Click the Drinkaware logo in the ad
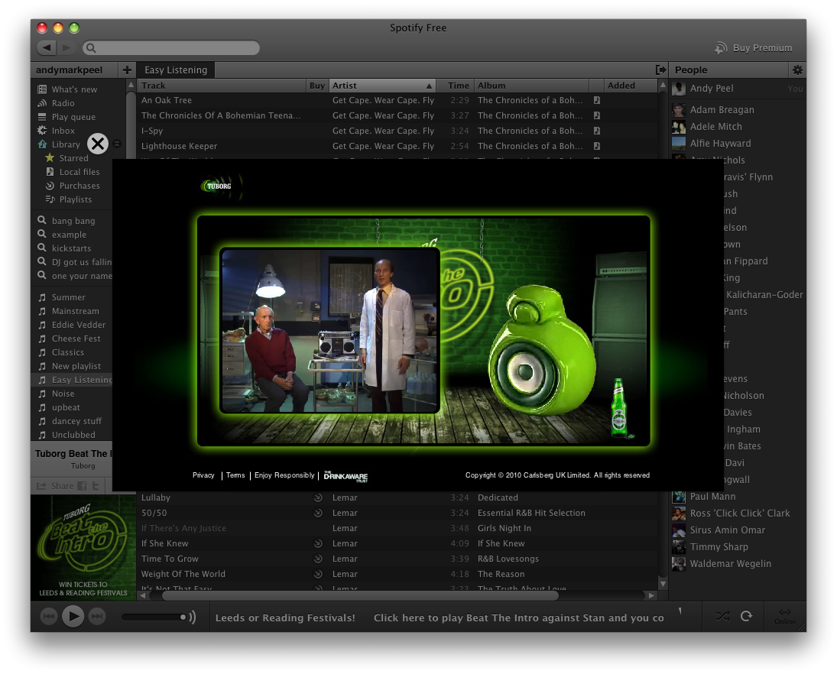 click(x=346, y=476)
